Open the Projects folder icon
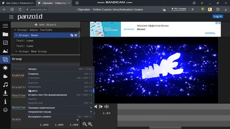The height and width of the screenshot is (129, 230). pos(5,34)
